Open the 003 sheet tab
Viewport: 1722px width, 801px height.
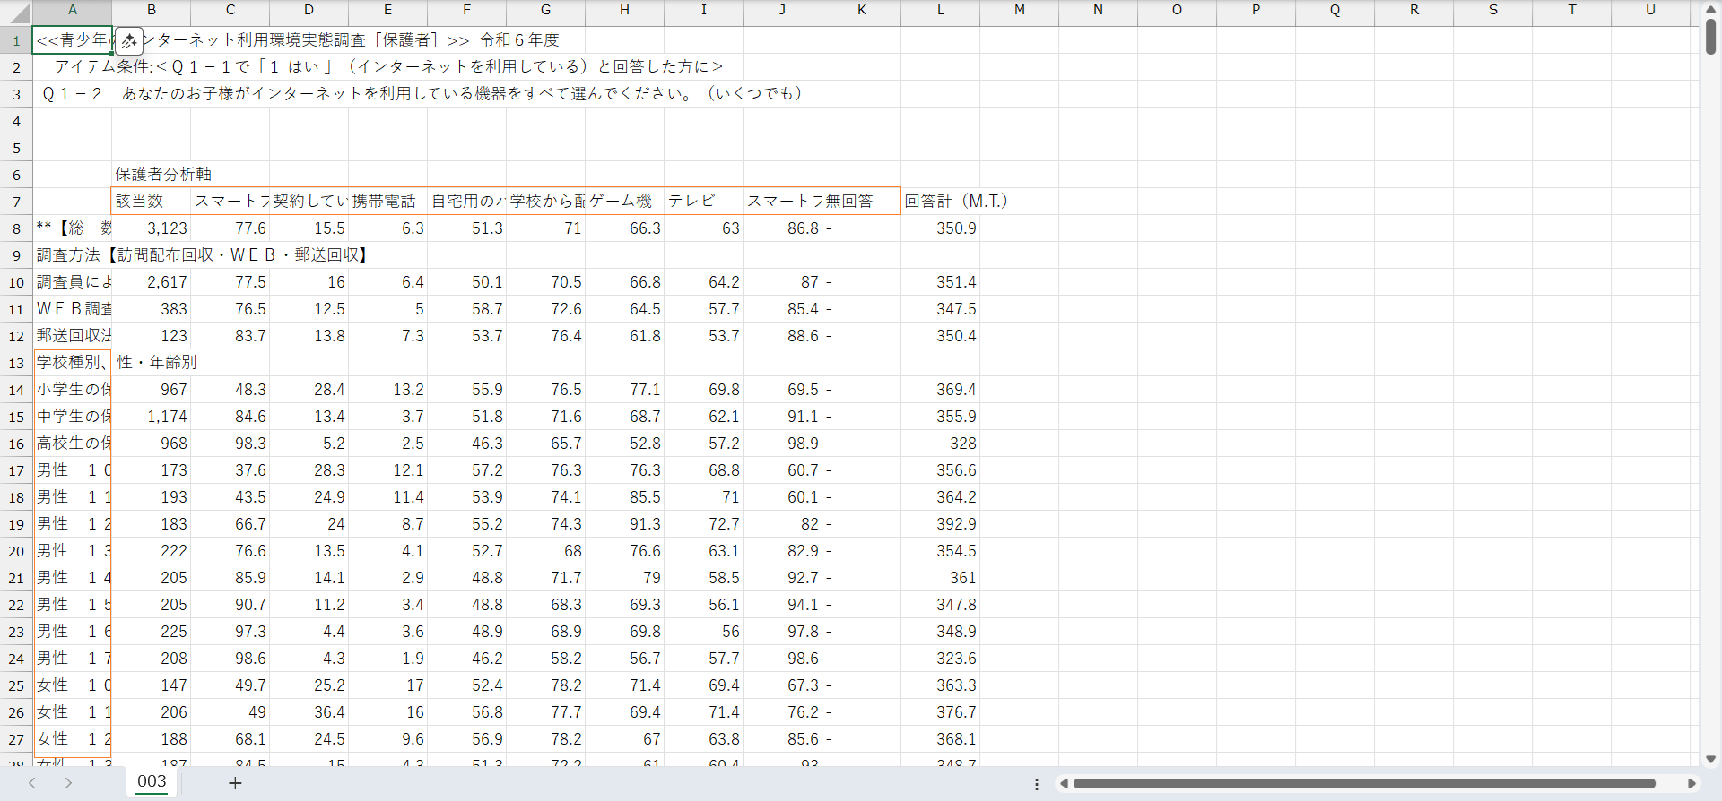pos(152,781)
